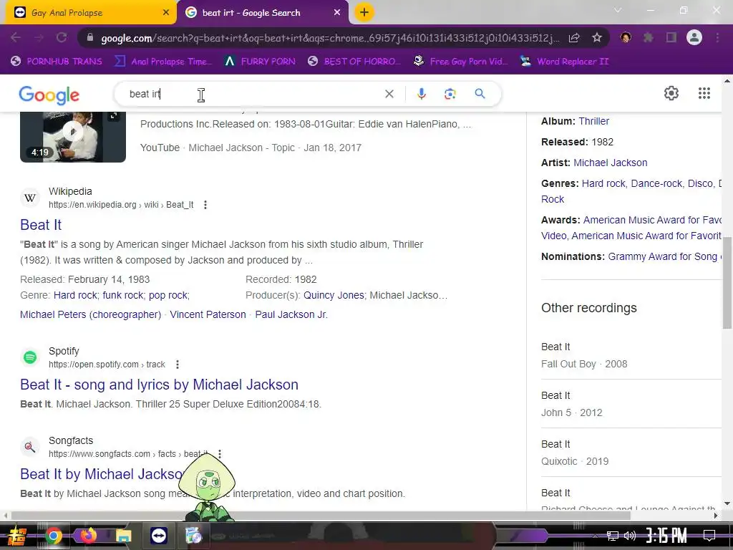Open more options for Songfacts result
Viewport: 733px width, 550px height.
click(x=219, y=453)
